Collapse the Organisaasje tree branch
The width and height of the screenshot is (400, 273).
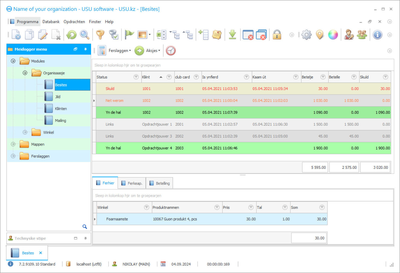[x=25, y=73]
